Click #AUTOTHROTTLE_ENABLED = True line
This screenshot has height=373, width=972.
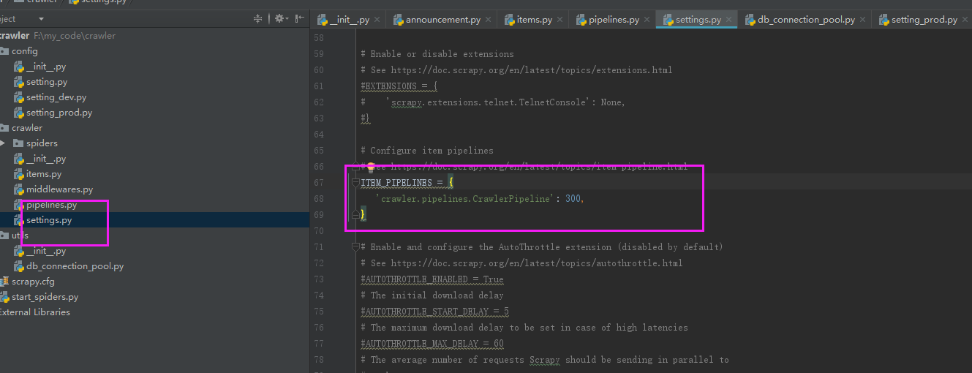(x=432, y=279)
